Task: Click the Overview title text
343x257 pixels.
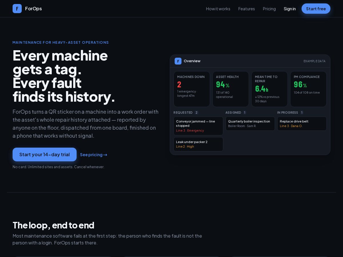Action: click(192, 61)
